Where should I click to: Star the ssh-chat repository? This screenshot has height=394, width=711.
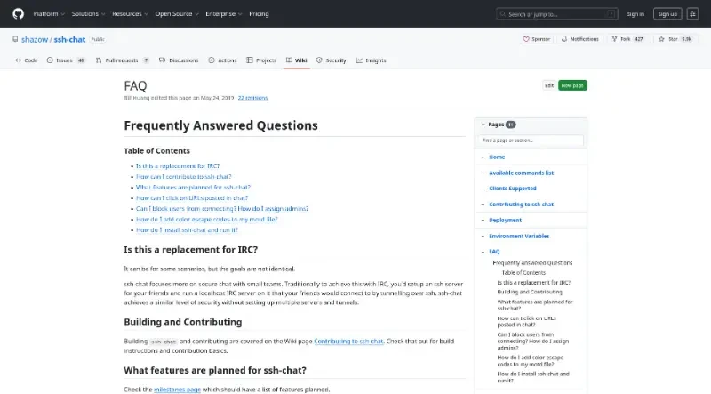(680, 39)
